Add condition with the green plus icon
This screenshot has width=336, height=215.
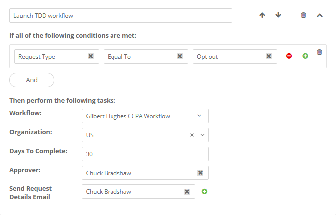pyautogui.click(x=305, y=56)
